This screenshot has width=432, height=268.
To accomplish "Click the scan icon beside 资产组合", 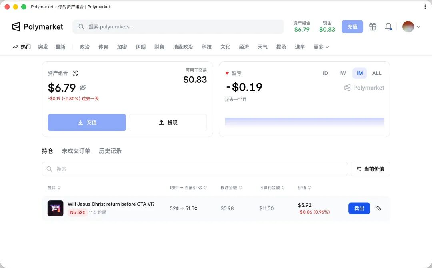I will click(75, 73).
